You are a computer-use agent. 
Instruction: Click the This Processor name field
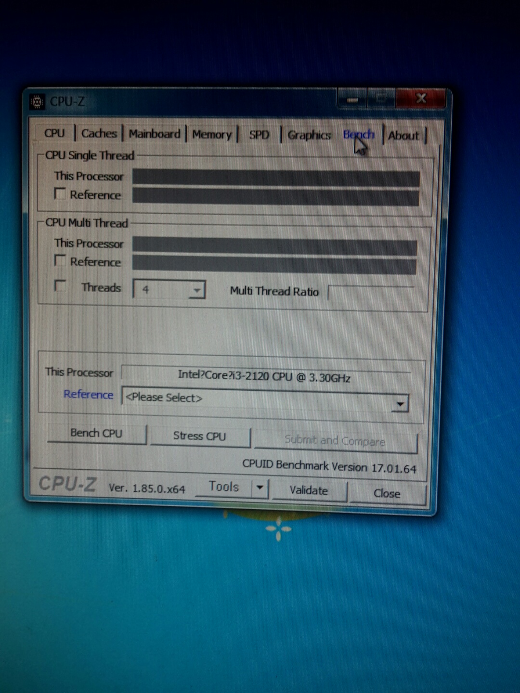click(x=266, y=376)
